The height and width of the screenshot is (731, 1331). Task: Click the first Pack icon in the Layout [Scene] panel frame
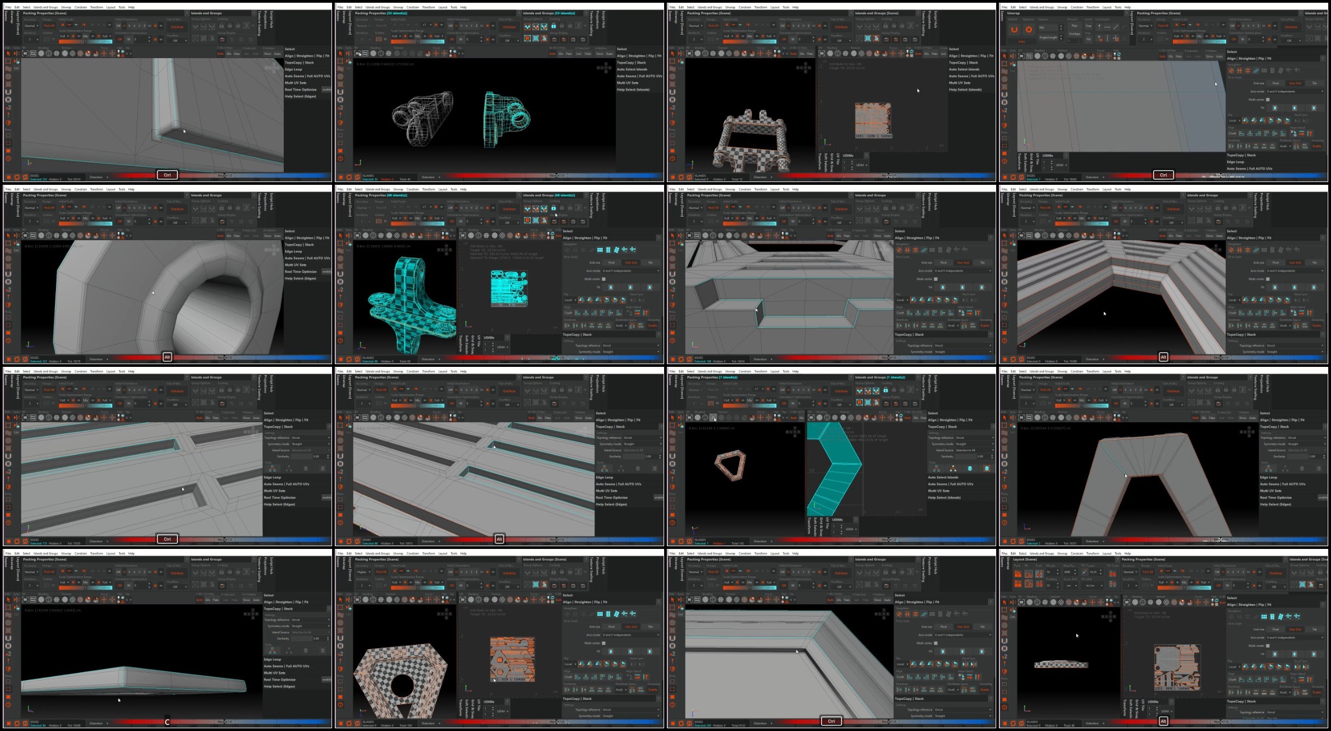(1018, 574)
